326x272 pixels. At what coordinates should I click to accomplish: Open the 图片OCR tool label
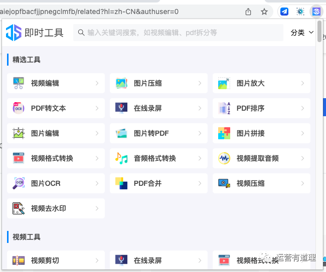tap(46, 183)
